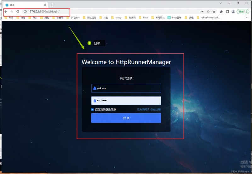Click the password input field

126,101
